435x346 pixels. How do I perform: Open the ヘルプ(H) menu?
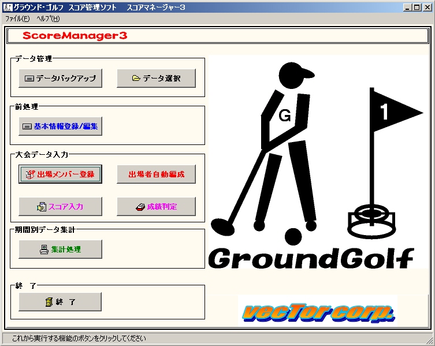click(x=48, y=18)
